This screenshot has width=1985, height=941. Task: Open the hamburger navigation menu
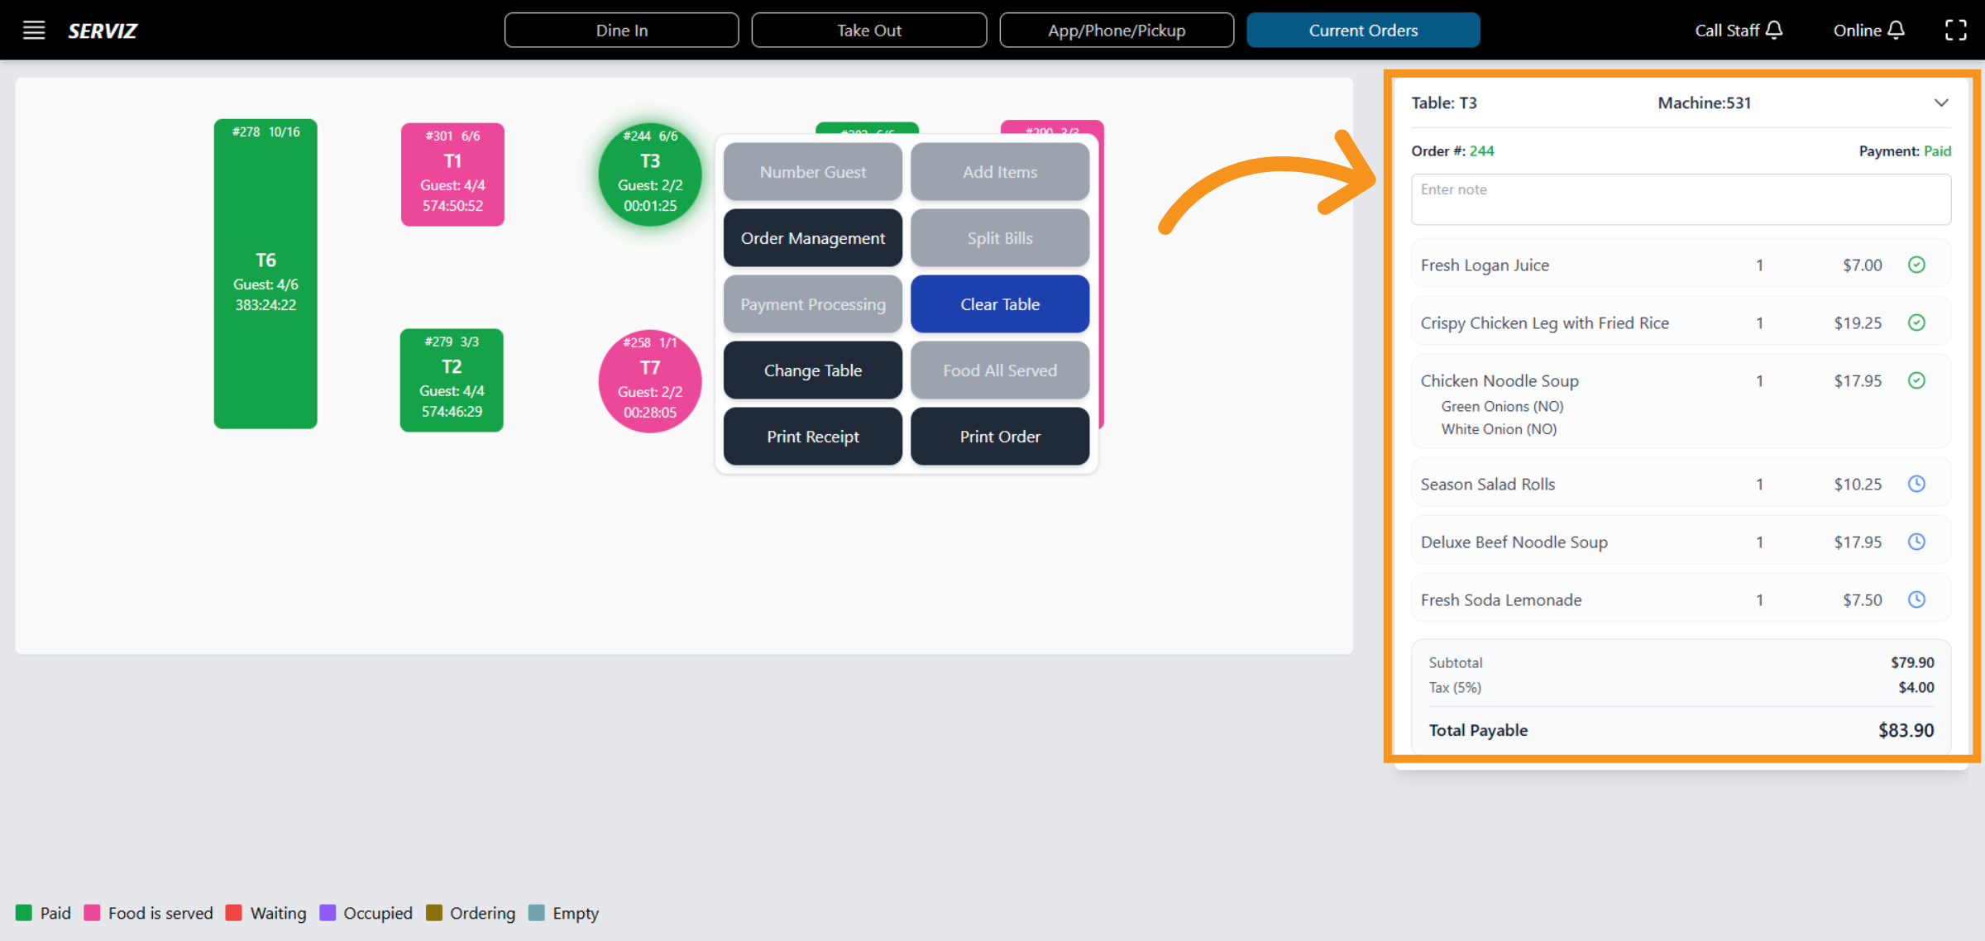coord(34,30)
